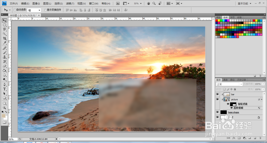Open the 图像(I) menu
This screenshot has height=143, width=267.
[x=36, y=3]
